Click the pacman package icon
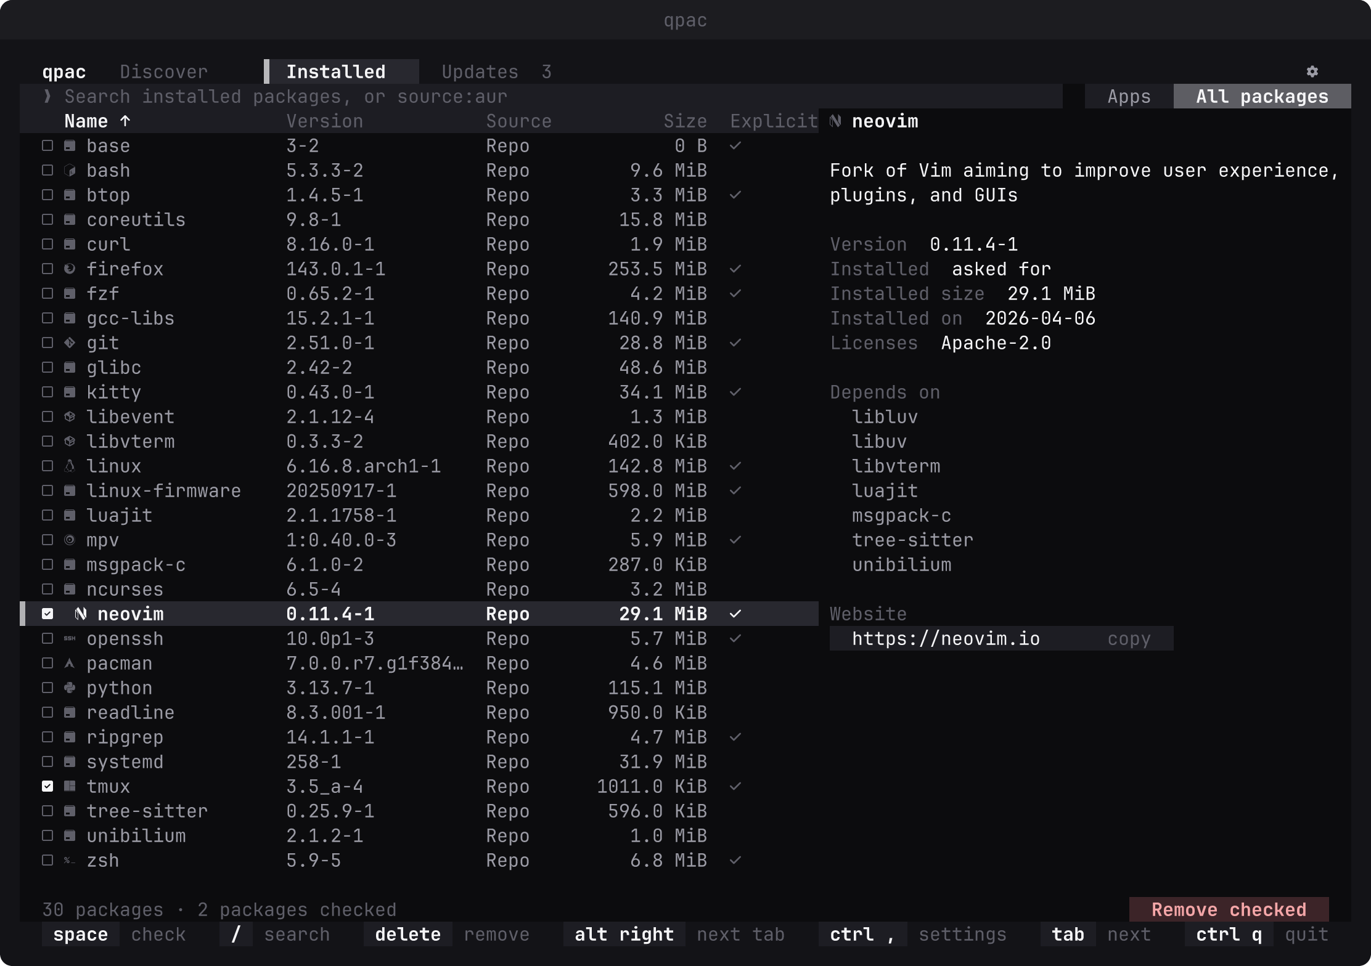1371x966 pixels. tap(70, 663)
